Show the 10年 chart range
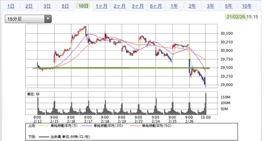Viewport: 264px width, 141px height. (247, 6)
